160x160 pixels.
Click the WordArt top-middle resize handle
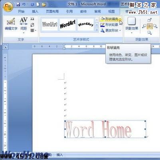click(x=105, y=121)
